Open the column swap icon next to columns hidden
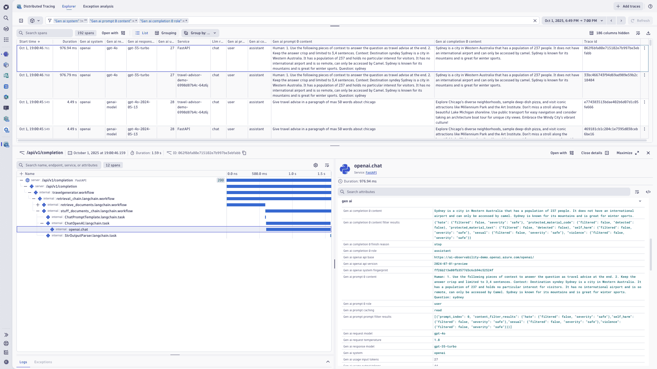This screenshot has height=369, width=657. [638, 33]
